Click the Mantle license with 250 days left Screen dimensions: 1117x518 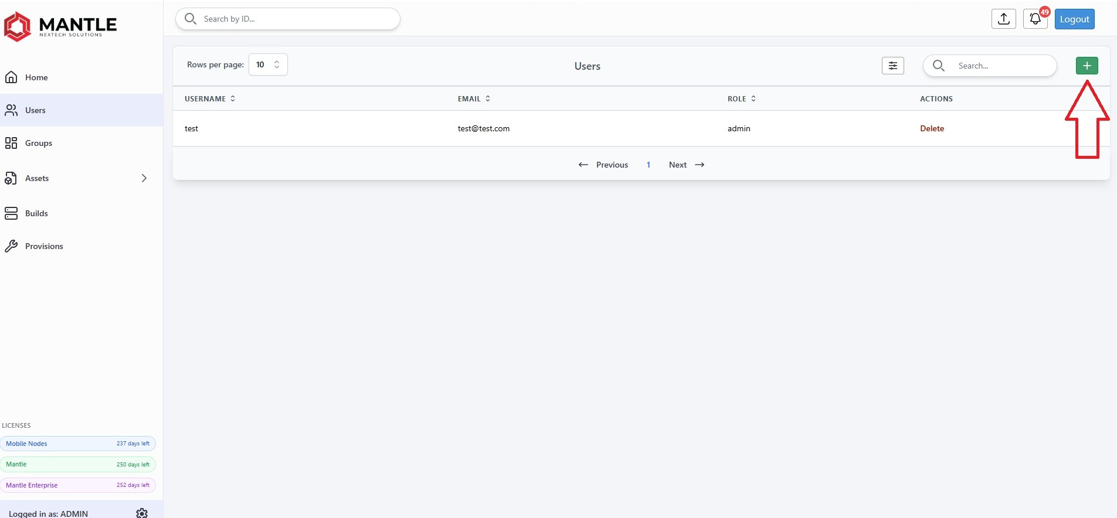78,464
